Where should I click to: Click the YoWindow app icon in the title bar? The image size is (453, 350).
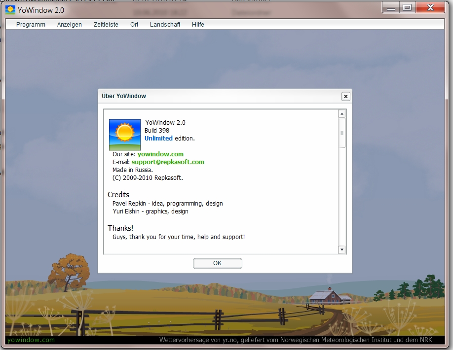(10, 10)
